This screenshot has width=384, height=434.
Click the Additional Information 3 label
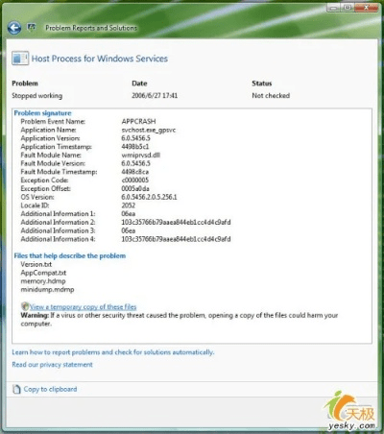point(58,230)
